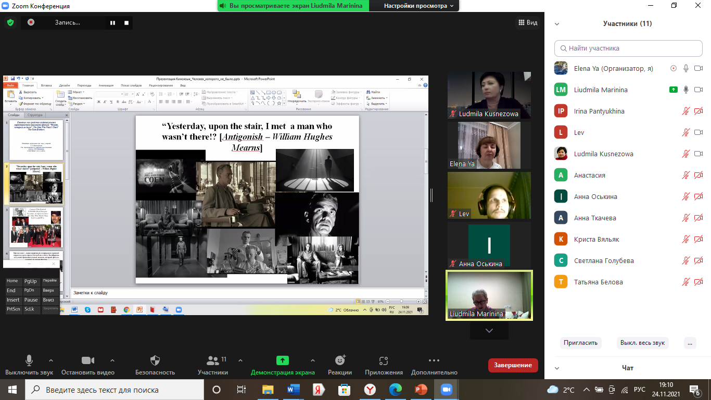Click Выкл. весь звук button
711x400 pixels.
point(642,343)
